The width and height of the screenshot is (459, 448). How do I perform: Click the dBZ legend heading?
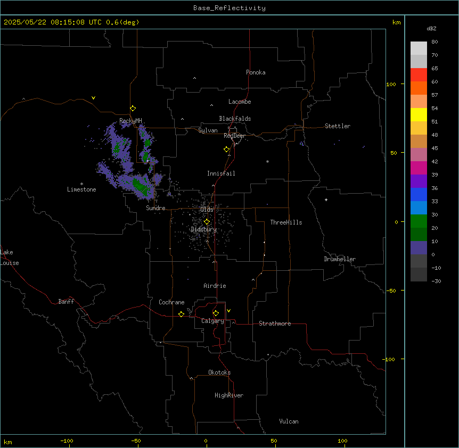point(431,28)
